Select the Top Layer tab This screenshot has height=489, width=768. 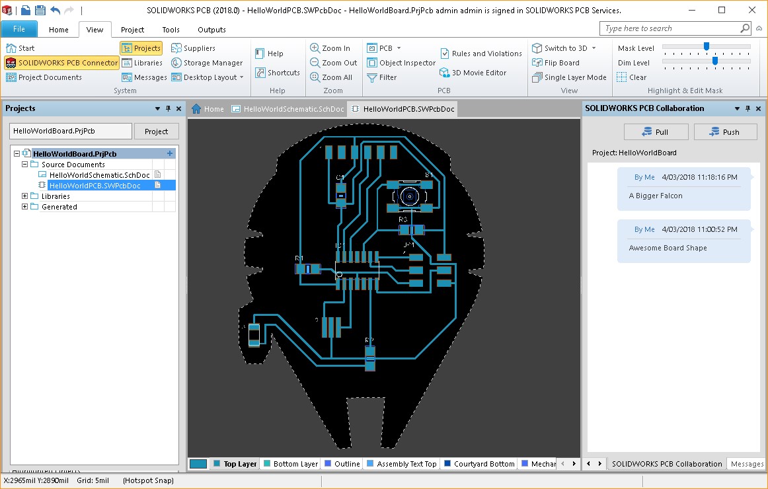point(235,463)
